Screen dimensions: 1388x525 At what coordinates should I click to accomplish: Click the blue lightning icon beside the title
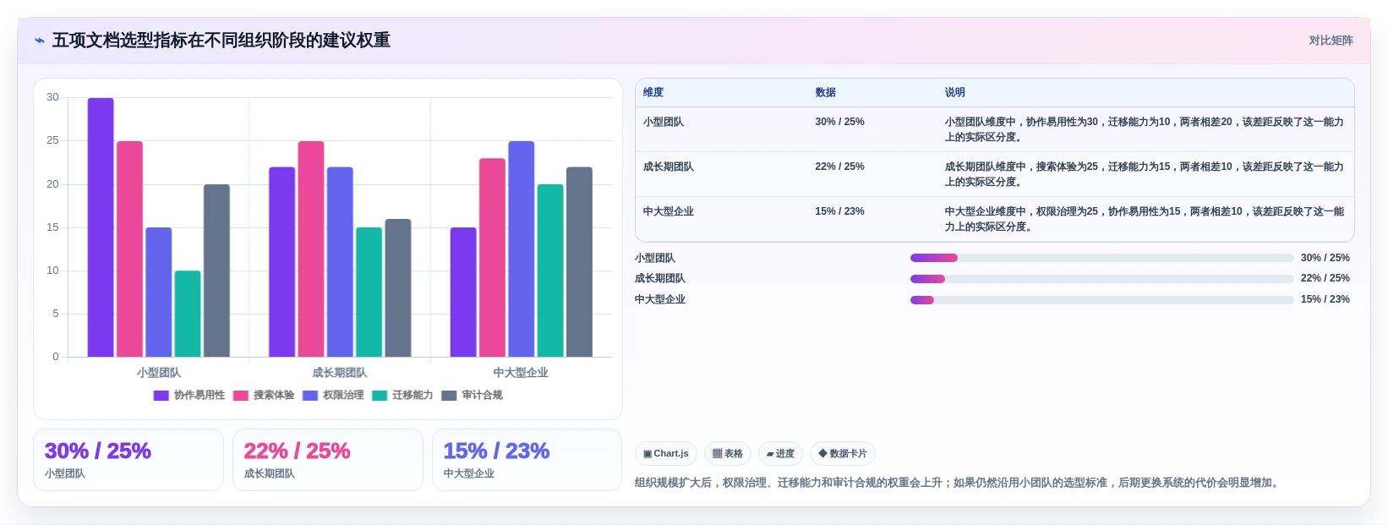pos(39,41)
